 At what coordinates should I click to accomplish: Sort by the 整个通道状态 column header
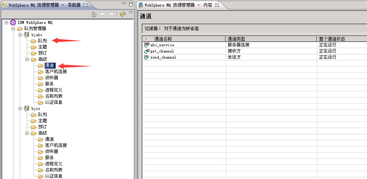[x=342, y=39]
